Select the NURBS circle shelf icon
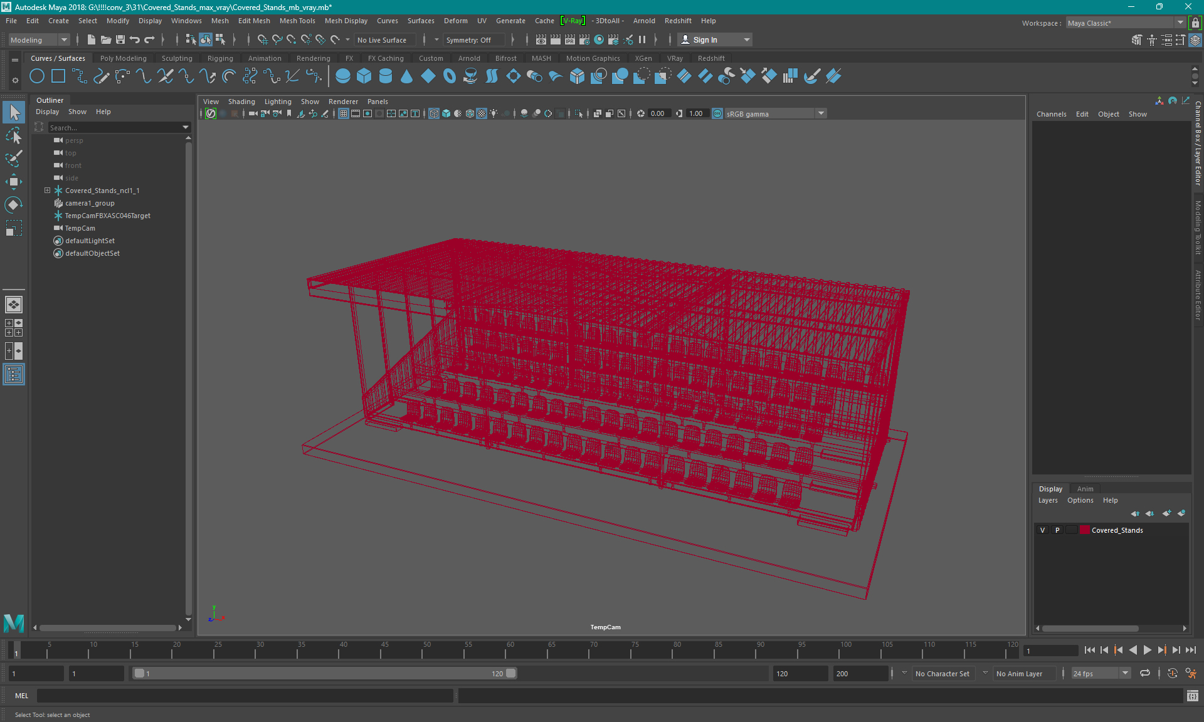The width and height of the screenshot is (1204, 722). (x=37, y=76)
